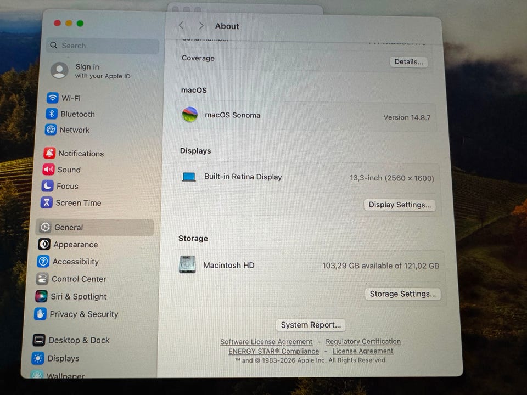Select the Accessibility icon
This screenshot has height=395, width=527.
click(x=43, y=261)
